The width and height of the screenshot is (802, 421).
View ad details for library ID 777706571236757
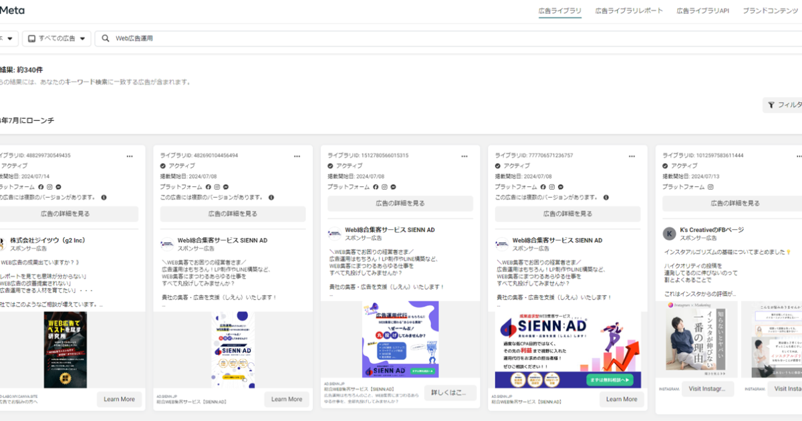568,214
